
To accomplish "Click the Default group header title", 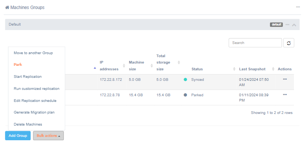I will 15,24.
